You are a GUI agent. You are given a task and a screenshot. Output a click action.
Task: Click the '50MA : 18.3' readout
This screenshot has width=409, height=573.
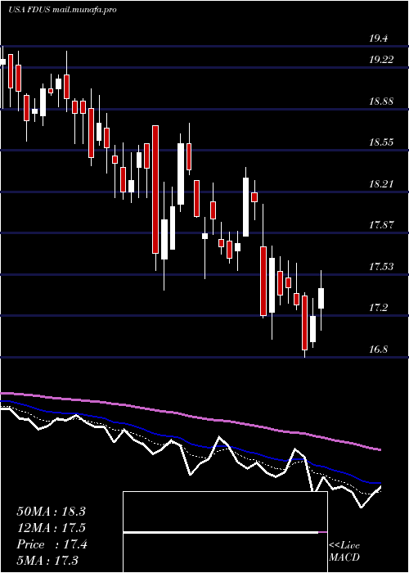coord(51,512)
